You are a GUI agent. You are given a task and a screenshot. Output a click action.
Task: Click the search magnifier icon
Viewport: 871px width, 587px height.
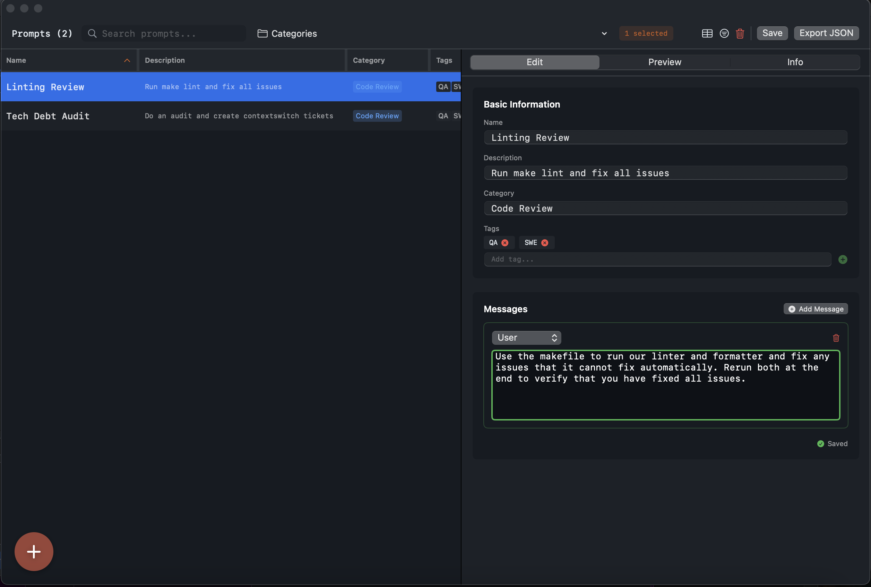tap(92, 33)
